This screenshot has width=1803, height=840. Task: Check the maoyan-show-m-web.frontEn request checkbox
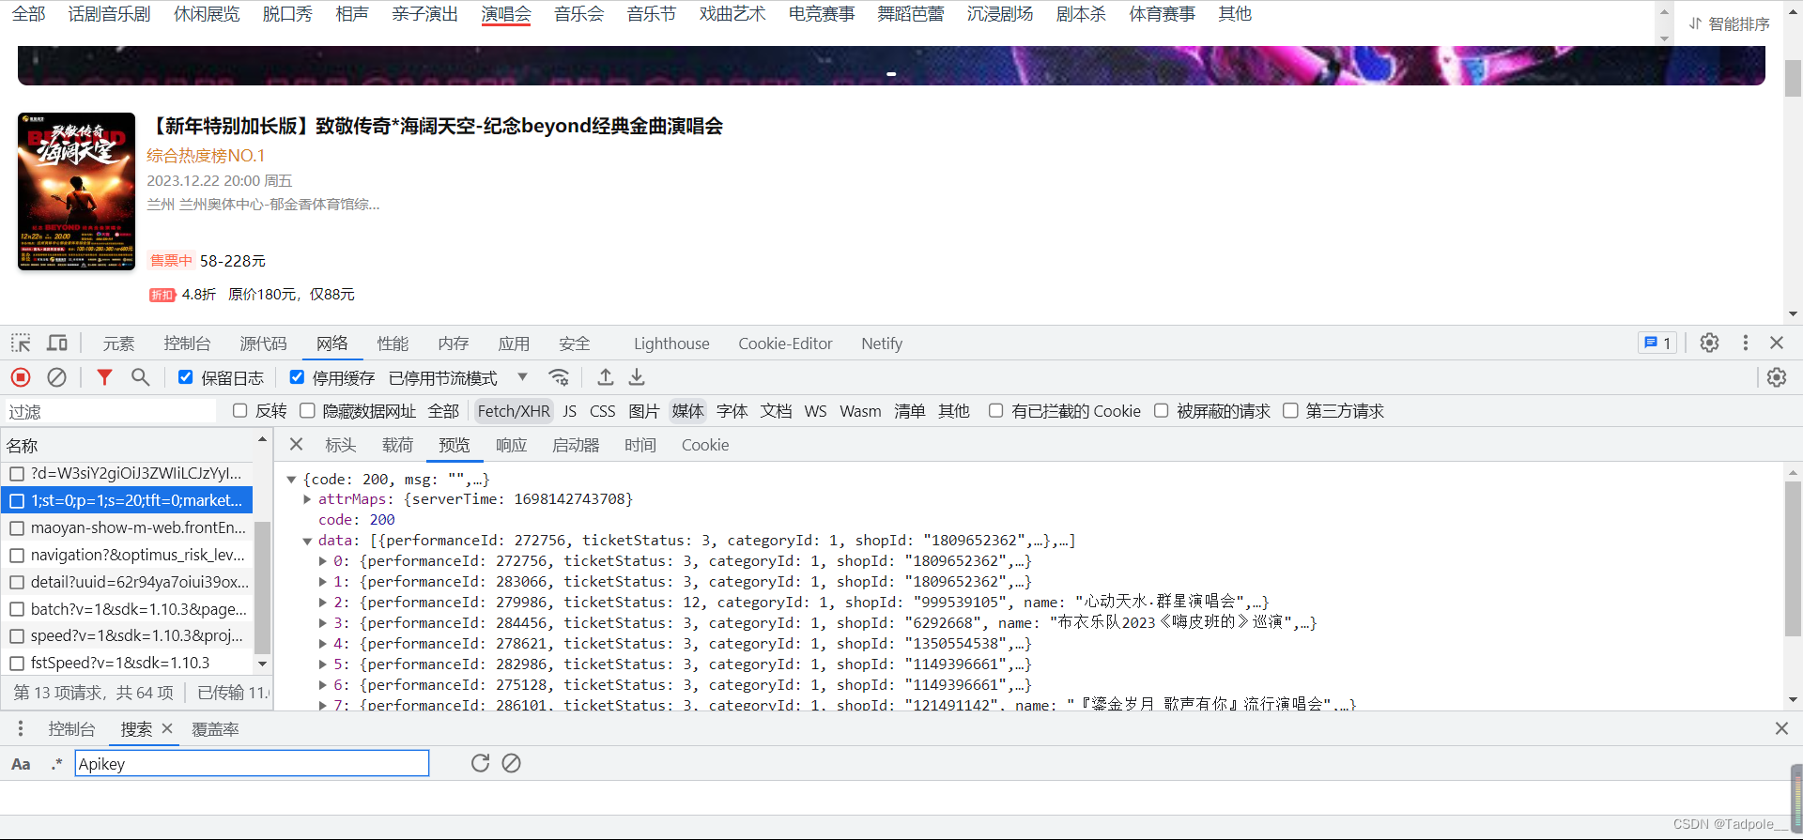click(17, 528)
